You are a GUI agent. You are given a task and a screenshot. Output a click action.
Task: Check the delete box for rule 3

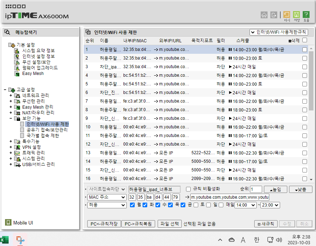pos(305,67)
